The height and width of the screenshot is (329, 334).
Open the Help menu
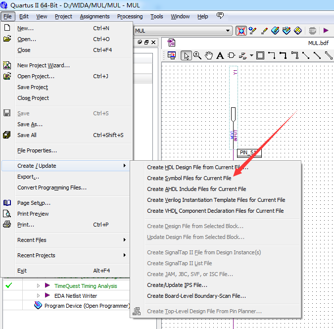[202, 16]
